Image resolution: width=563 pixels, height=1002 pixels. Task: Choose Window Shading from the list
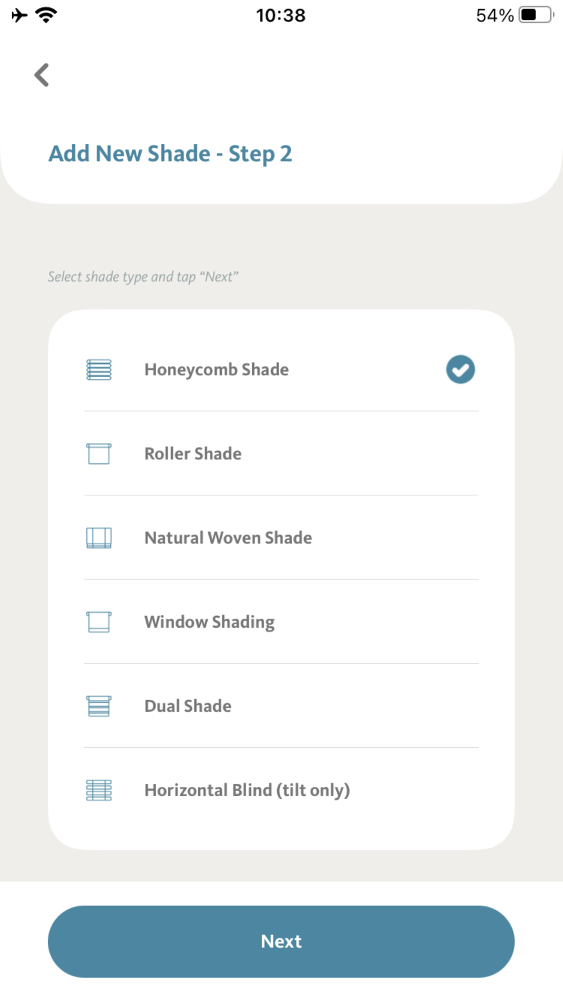[281, 622]
